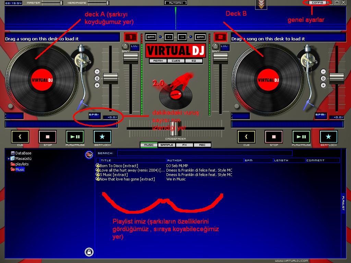Open the CUES panel
351x263 pixels.
coord(176,61)
